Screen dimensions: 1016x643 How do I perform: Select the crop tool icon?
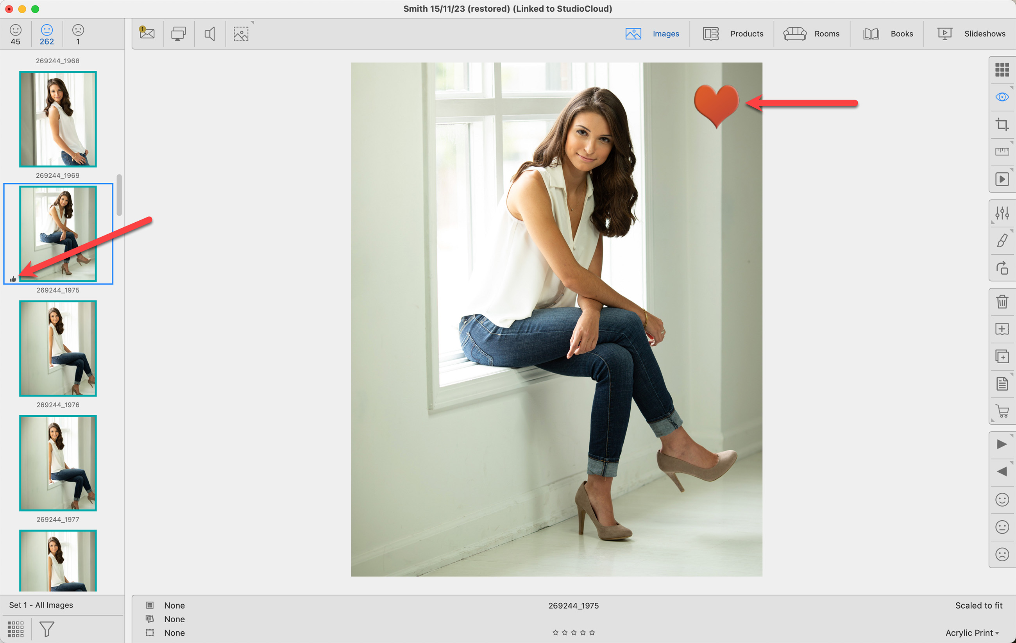[1002, 125]
